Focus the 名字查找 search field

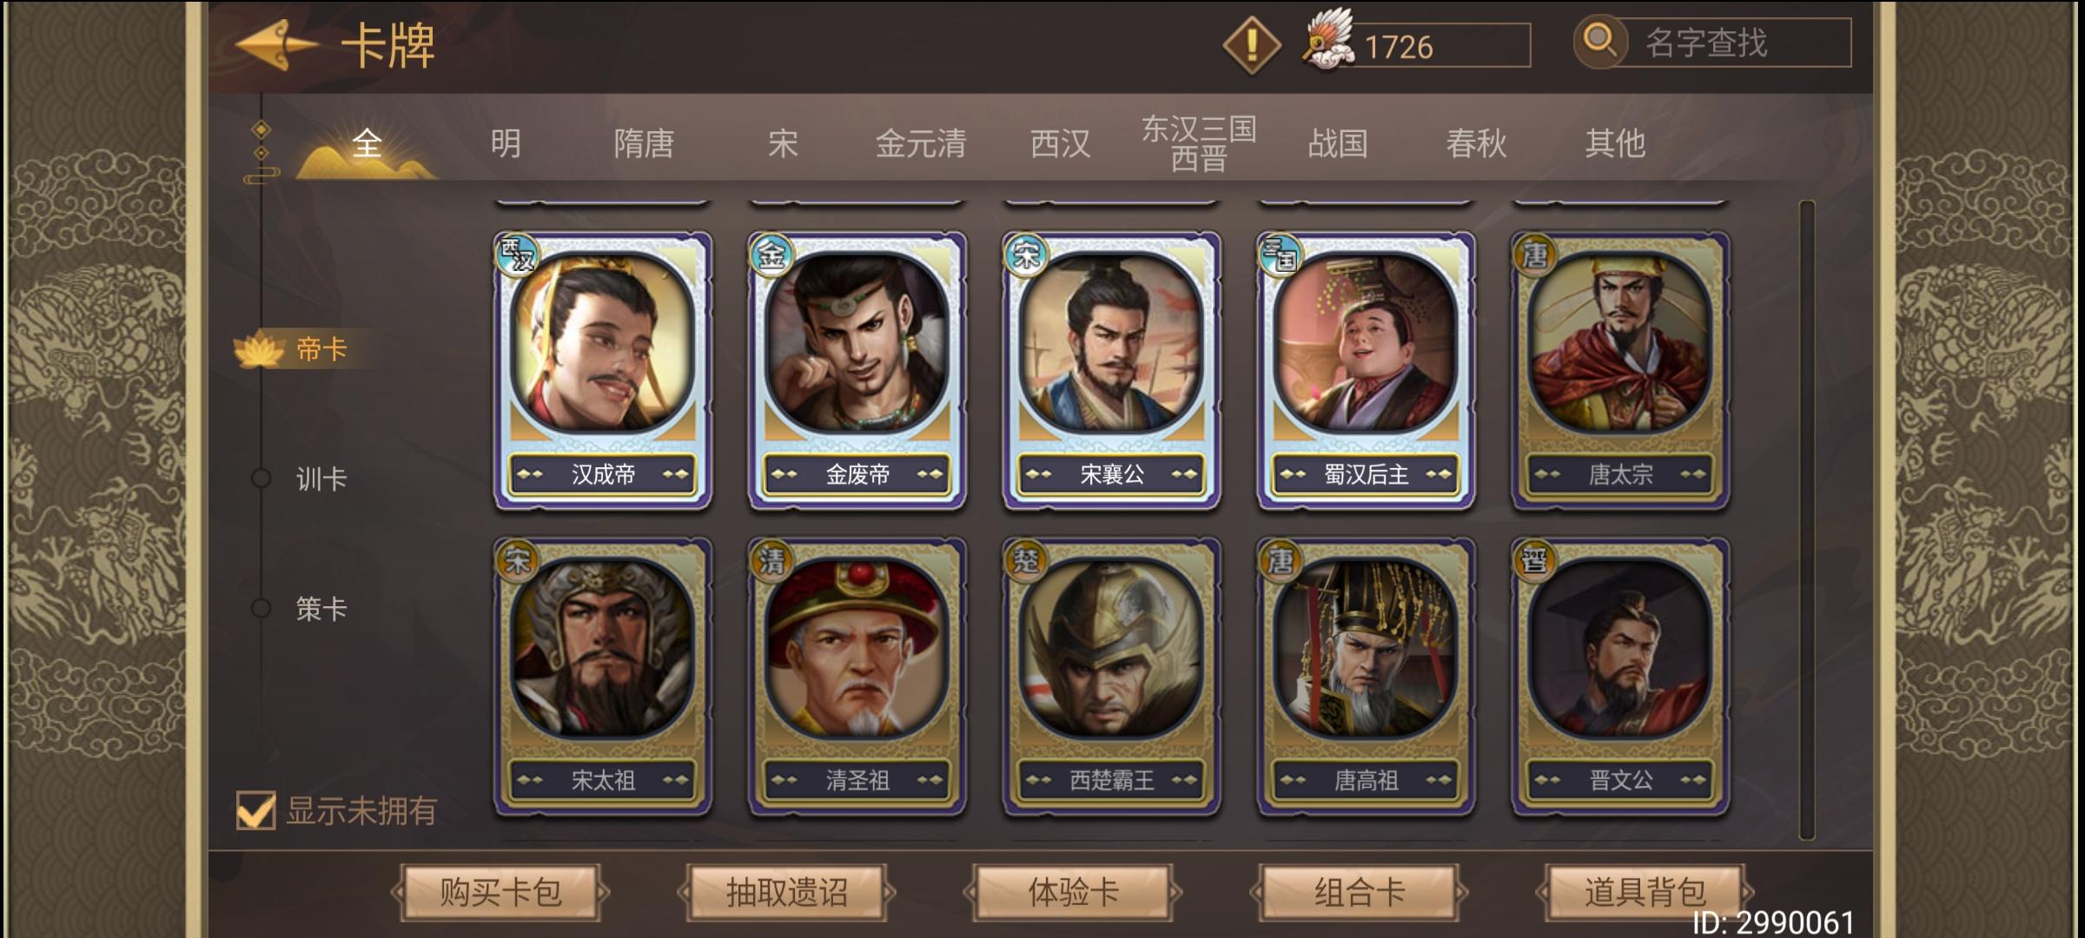tap(1731, 43)
